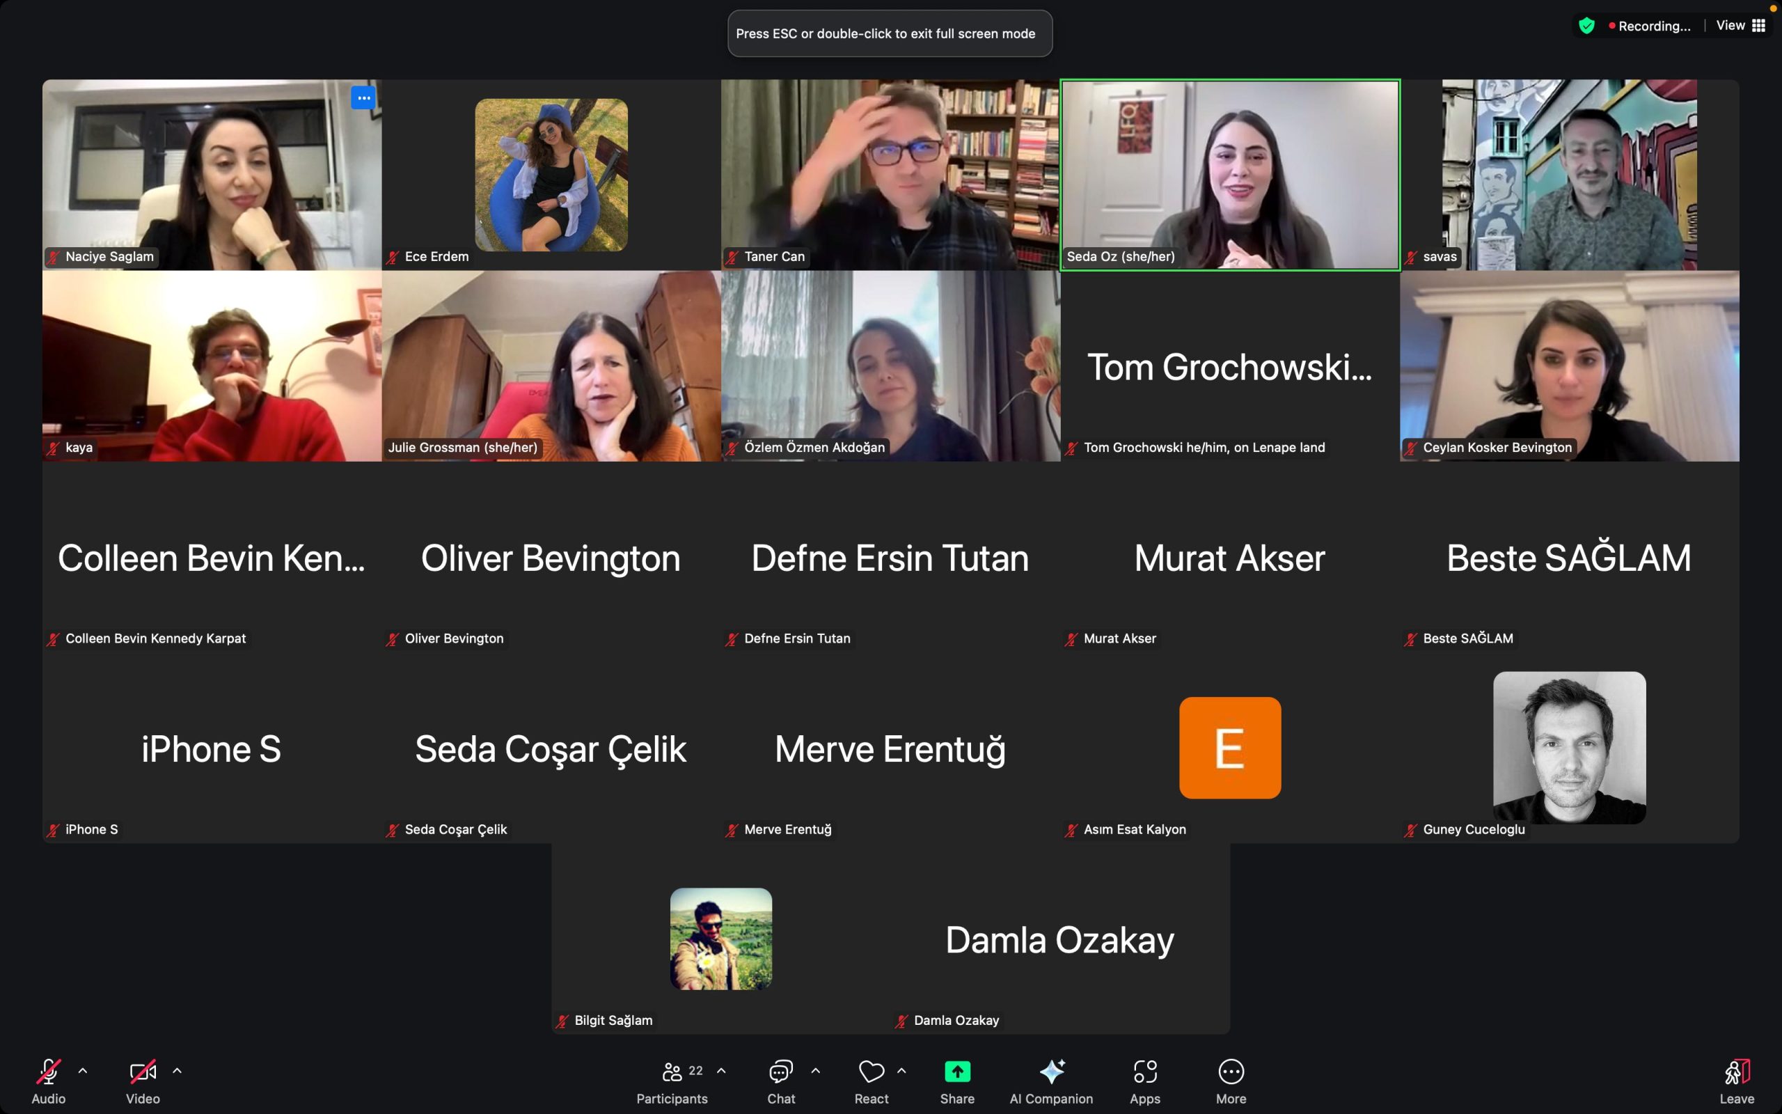1782x1114 pixels.
Task: Expand audio settings arrow next to Audio
Action: point(84,1071)
